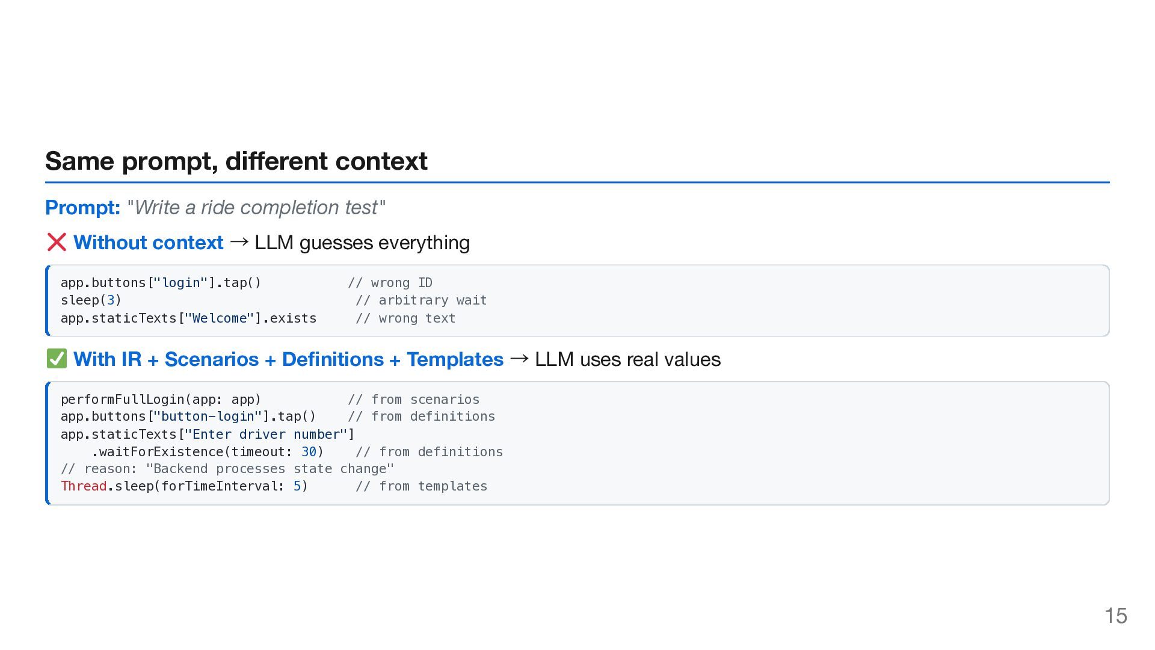This screenshot has width=1155, height=650.
Task: Select the slide title Same prompt, different context
Action: pyautogui.click(x=236, y=161)
